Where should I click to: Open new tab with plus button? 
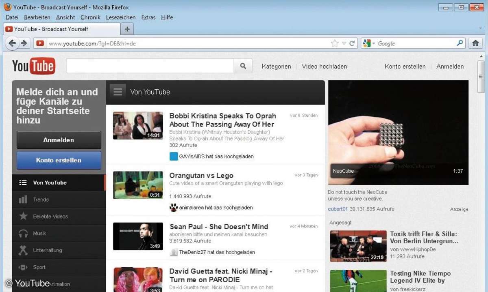[x=127, y=29]
